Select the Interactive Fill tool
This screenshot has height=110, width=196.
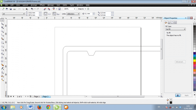pos(2,80)
